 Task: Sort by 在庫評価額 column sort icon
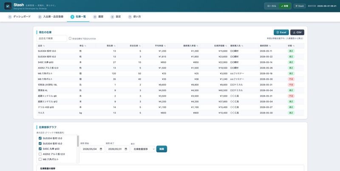(226, 46)
